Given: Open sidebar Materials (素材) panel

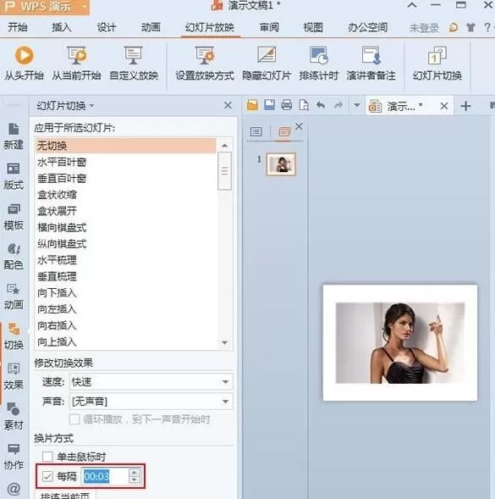Looking at the screenshot, I should [14, 417].
